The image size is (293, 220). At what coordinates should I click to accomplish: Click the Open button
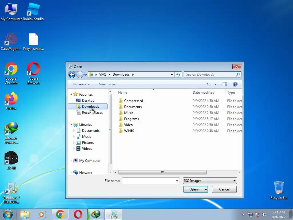tap(194, 189)
